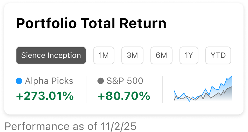Open the performance sparkline chart
This screenshot has height=132, width=248.
click(x=202, y=89)
